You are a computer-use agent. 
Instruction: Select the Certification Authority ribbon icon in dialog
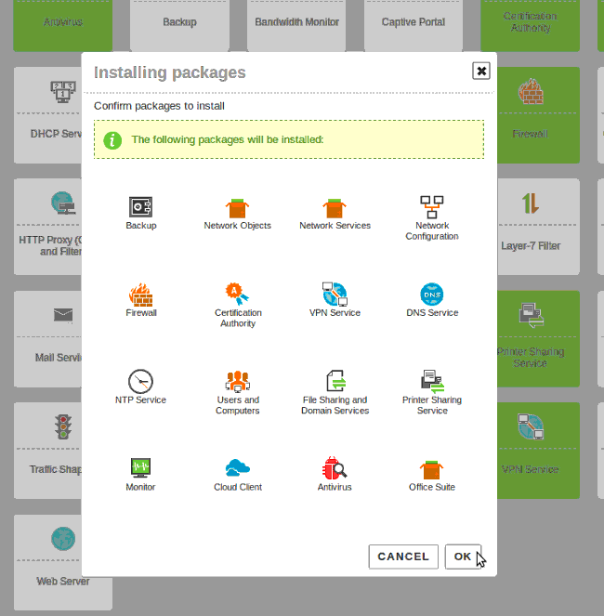coord(238,294)
